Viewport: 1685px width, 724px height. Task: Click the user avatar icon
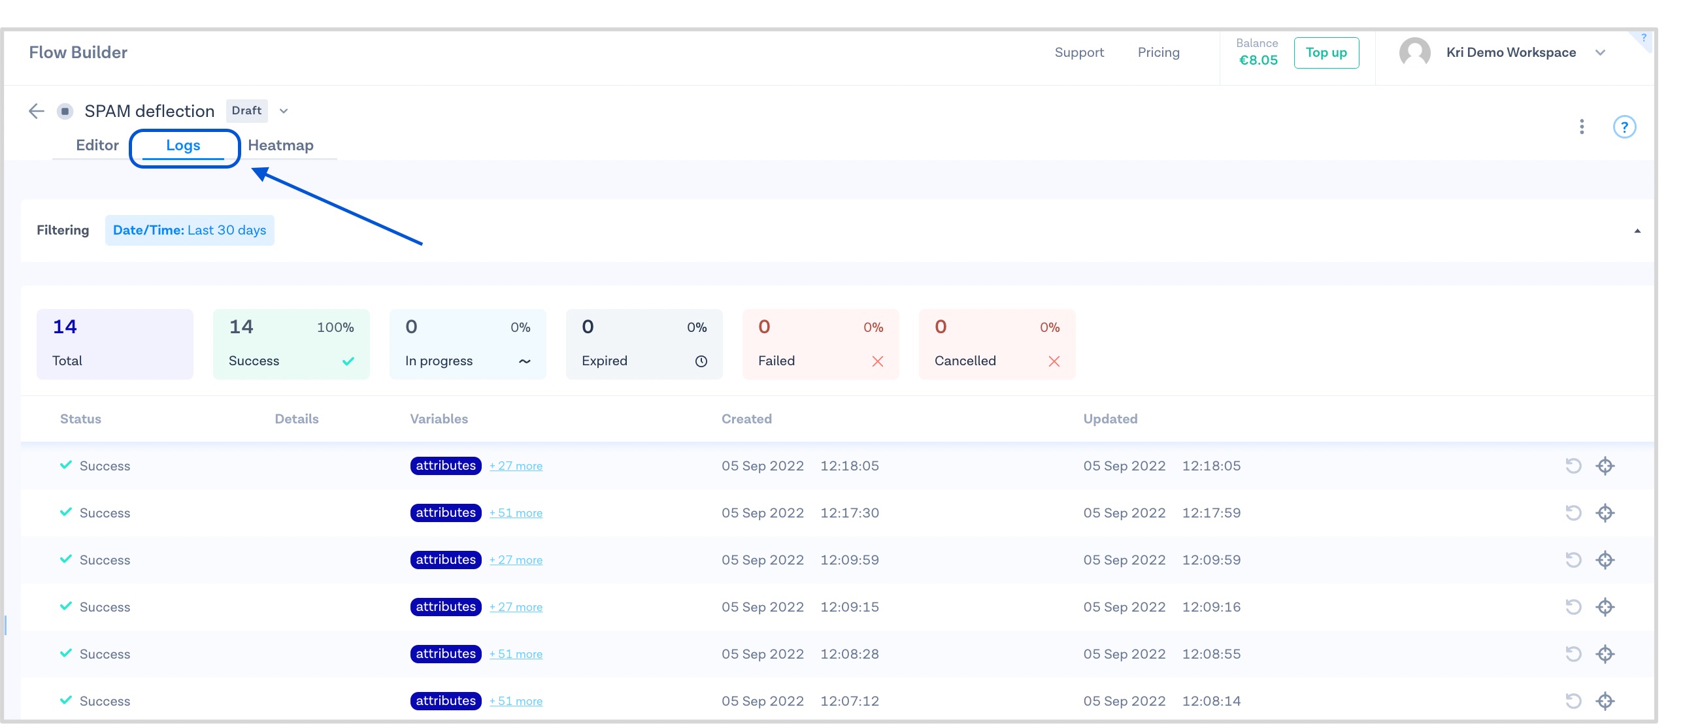tap(1414, 52)
